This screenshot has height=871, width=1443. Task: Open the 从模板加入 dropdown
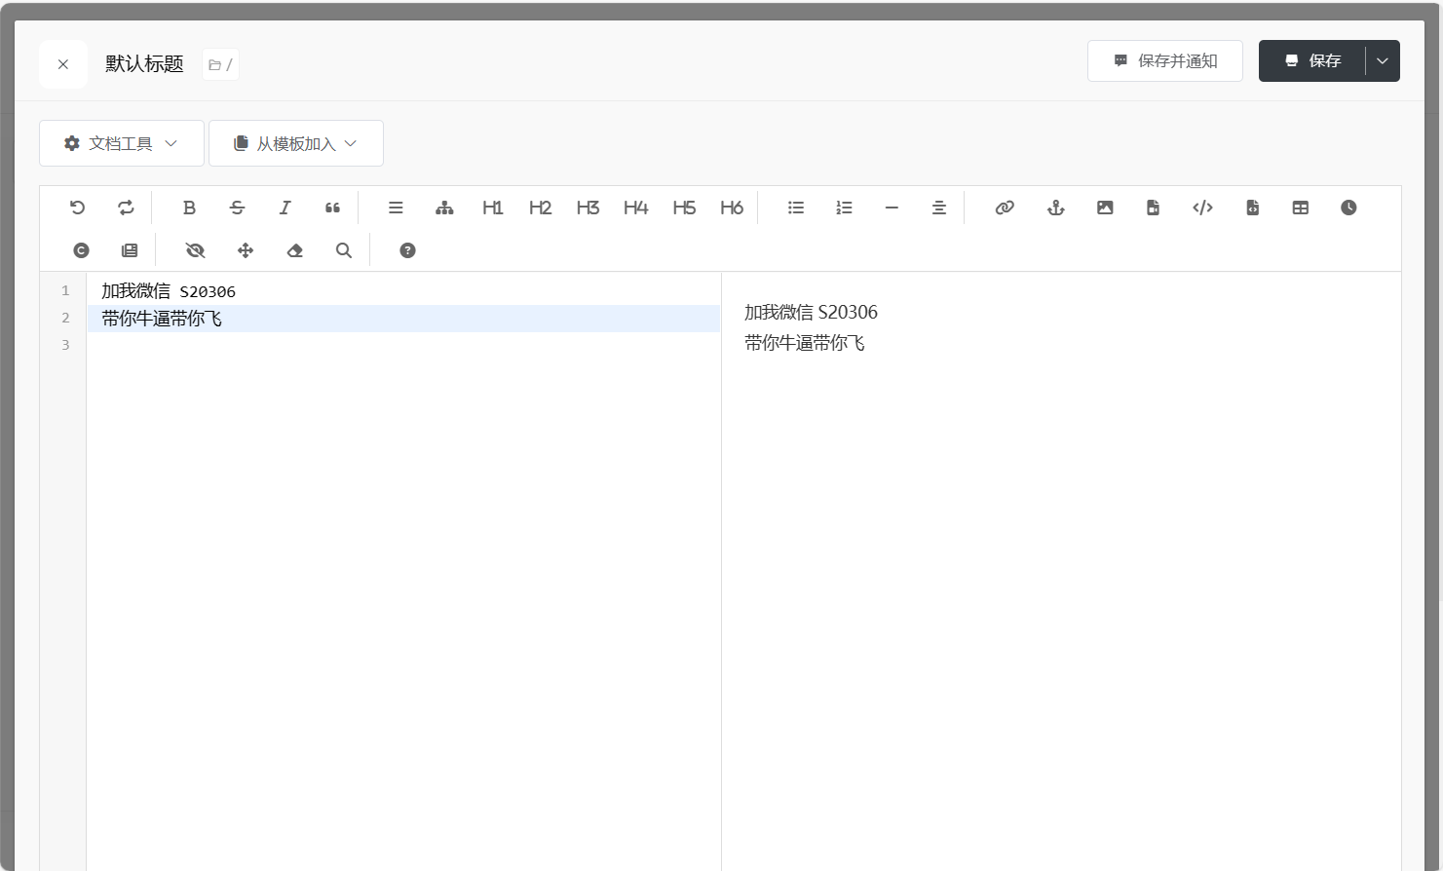coord(296,143)
